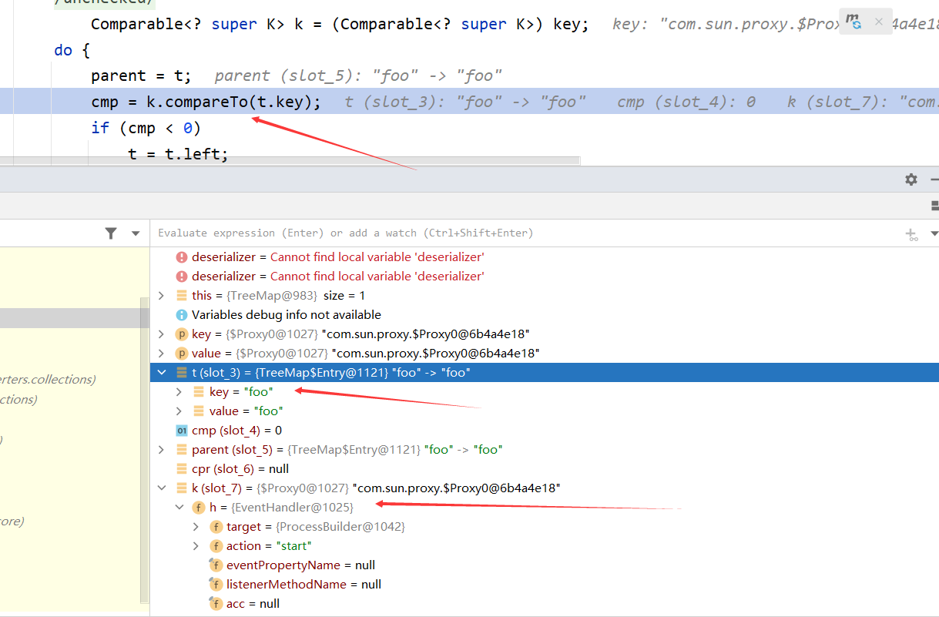The image size is (939, 617).
Task: Click the add watch plus icon
Action: pos(912,233)
